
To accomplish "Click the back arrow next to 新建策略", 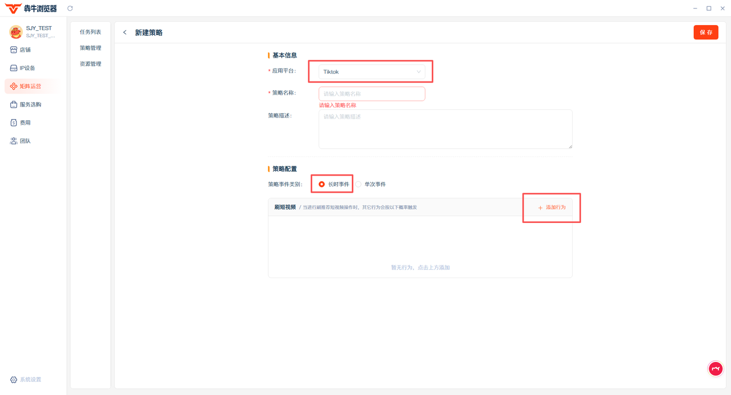I will coord(125,32).
